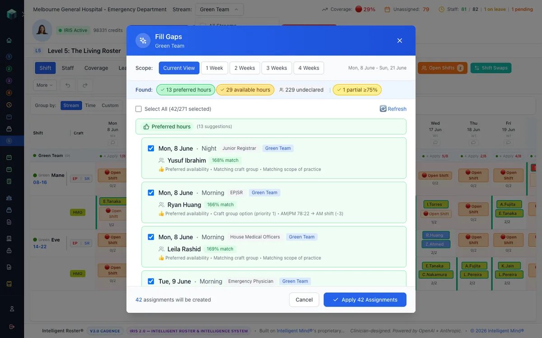This screenshot has height=338, width=542.
Task: Uncheck the Leila Rashid suggestion checkbox
Action: pyautogui.click(x=151, y=237)
